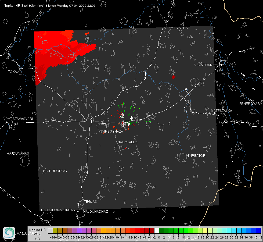The width and height of the screenshot is (263, 242).
Task: Click the HAJDÚHADHÁZ town label
Action: 96,212
